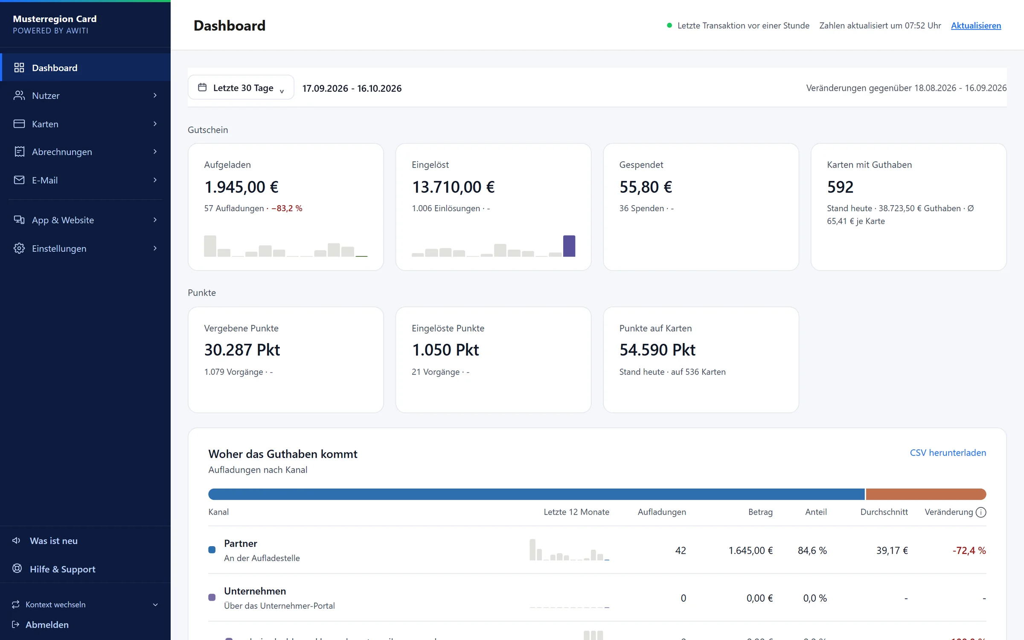Click the Nutzer people icon
The height and width of the screenshot is (640, 1024).
pos(19,95)
